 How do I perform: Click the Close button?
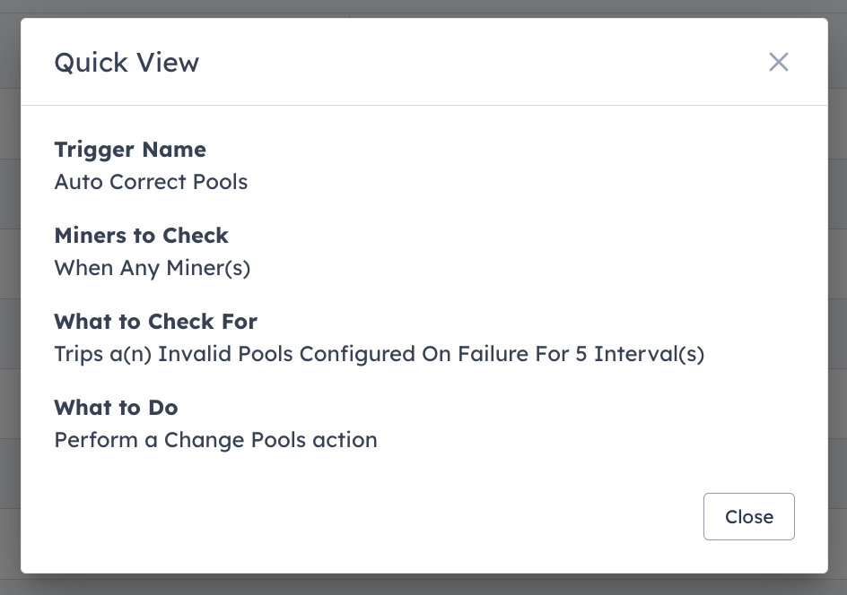748,516
